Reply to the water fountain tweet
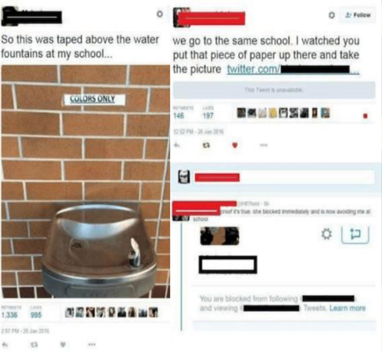This screenshot has height=353, width=382. [x=5, y=344]
